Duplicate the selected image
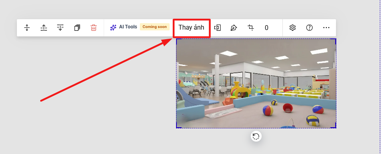 (77, 28)
